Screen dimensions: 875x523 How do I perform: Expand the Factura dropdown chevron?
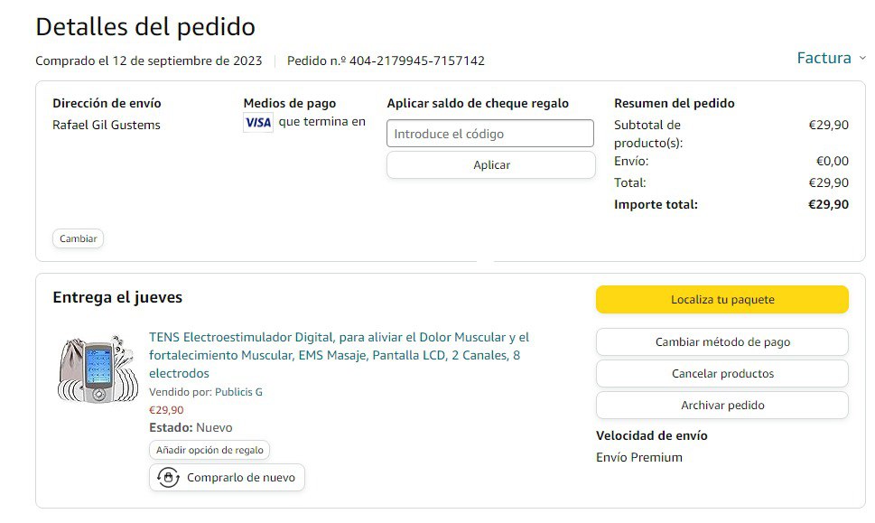(861, 58)
